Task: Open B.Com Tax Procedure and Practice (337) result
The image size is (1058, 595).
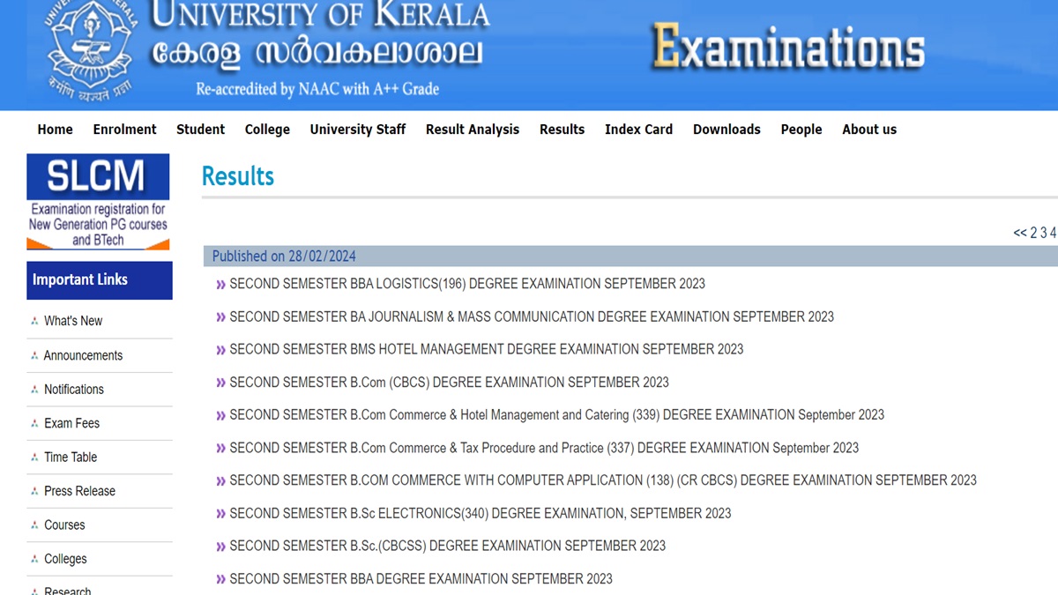Action: click(x=544, y=448)
